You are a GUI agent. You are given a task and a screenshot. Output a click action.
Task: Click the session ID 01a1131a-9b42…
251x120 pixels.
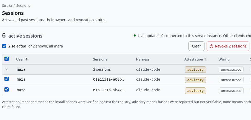point(109,90)
